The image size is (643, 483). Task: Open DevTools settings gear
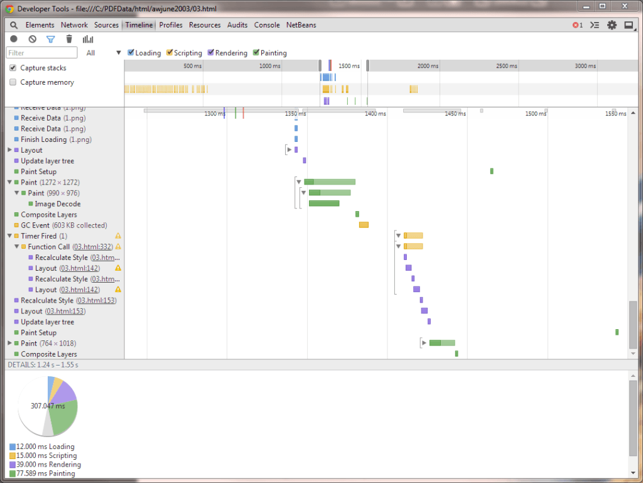tap(612, 24)
